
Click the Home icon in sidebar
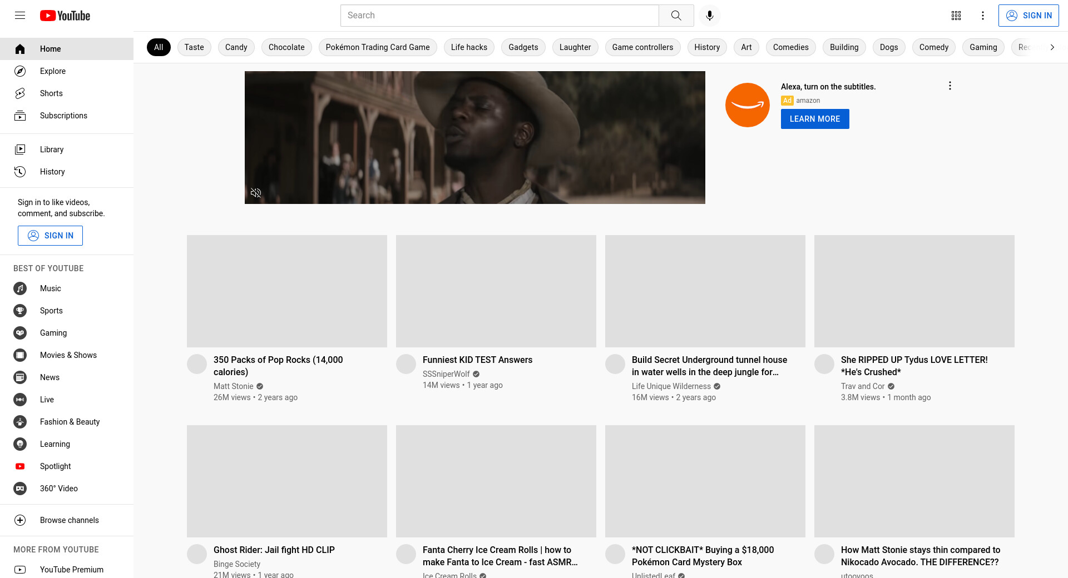pos(20,49)
